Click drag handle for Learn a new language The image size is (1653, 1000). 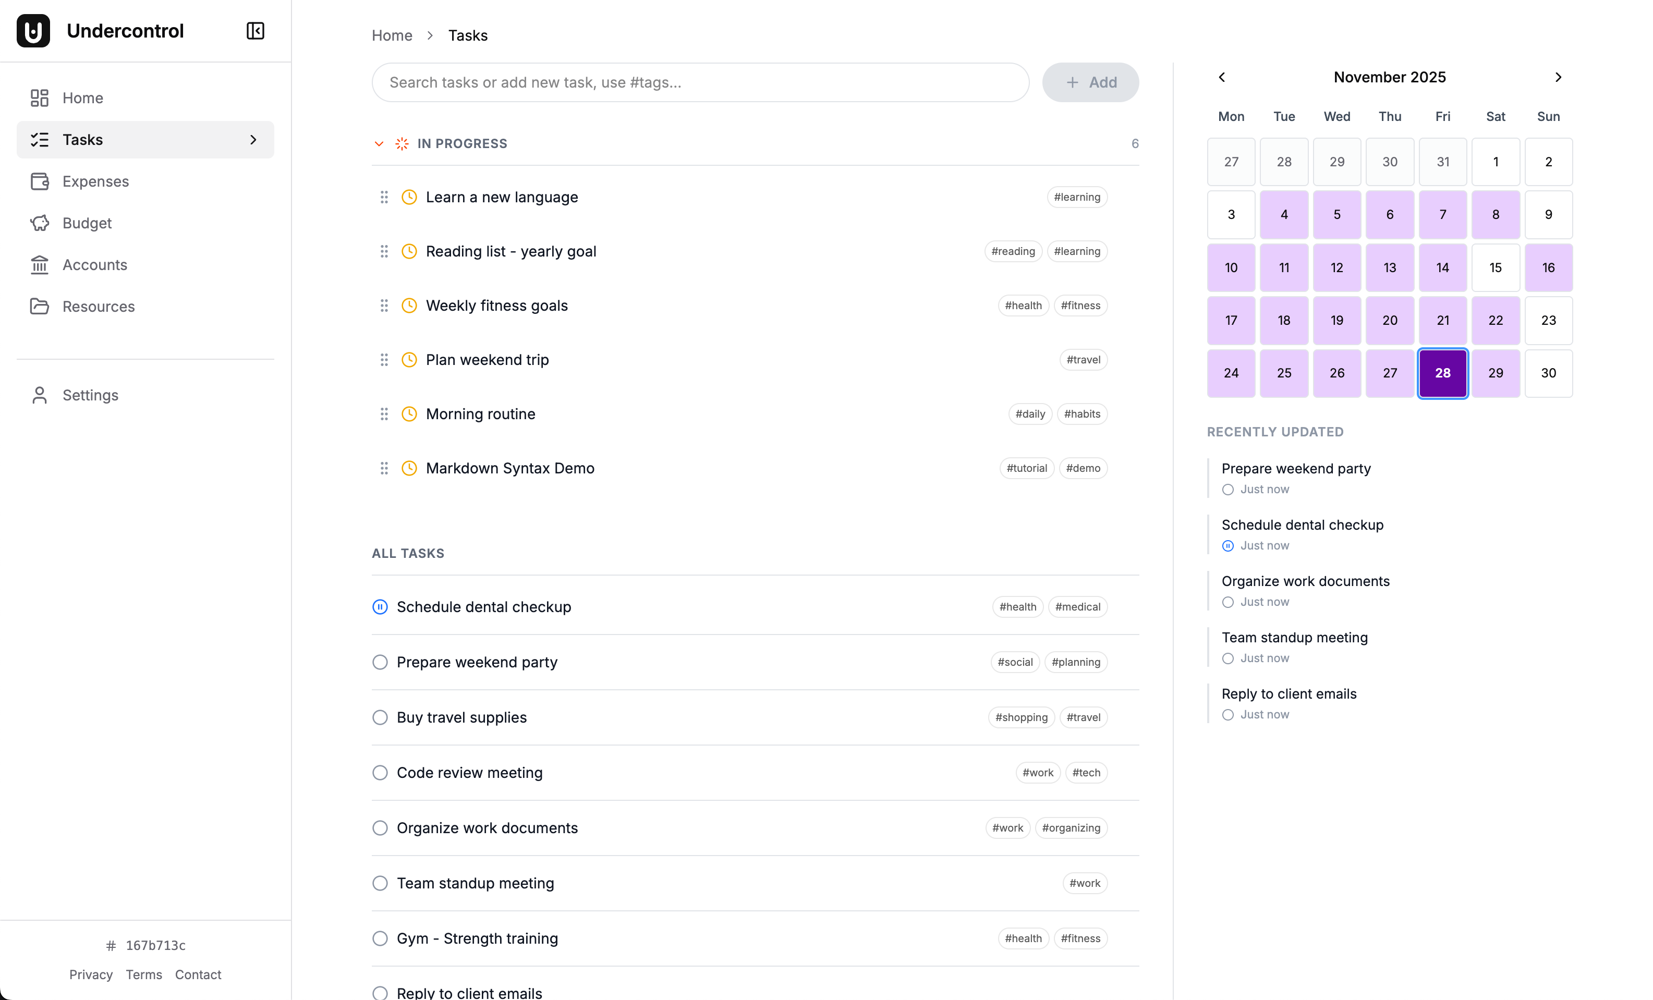(384, 197)
